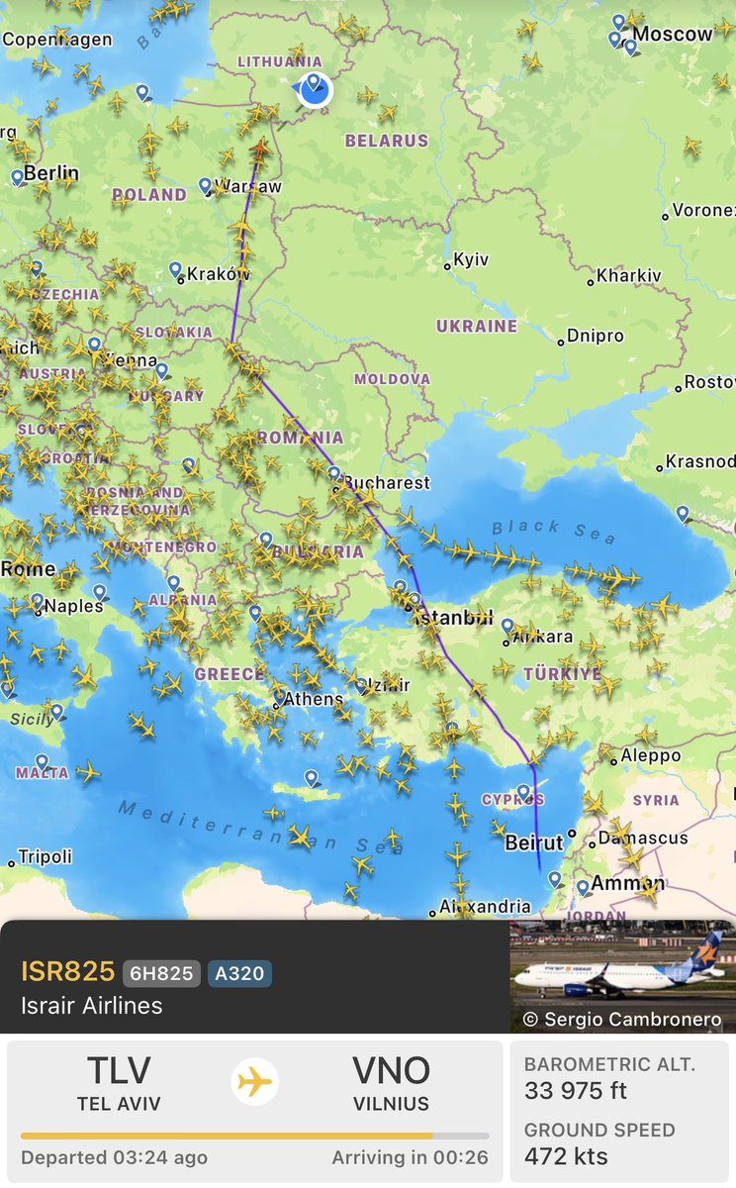This screenshot has height=1188, width=736.
Task: Tap the A320 aircraft type badge
Action: pos(239,973)
